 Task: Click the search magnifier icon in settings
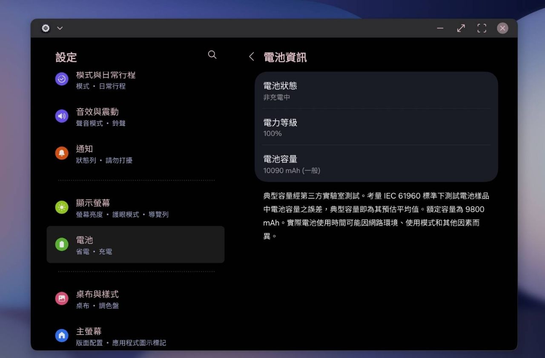coord(212,55)
